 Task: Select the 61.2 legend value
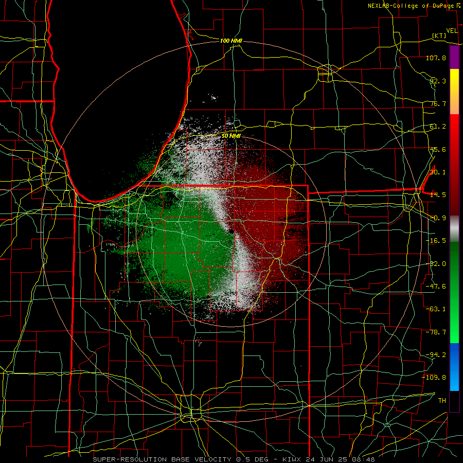coord(438,127)
